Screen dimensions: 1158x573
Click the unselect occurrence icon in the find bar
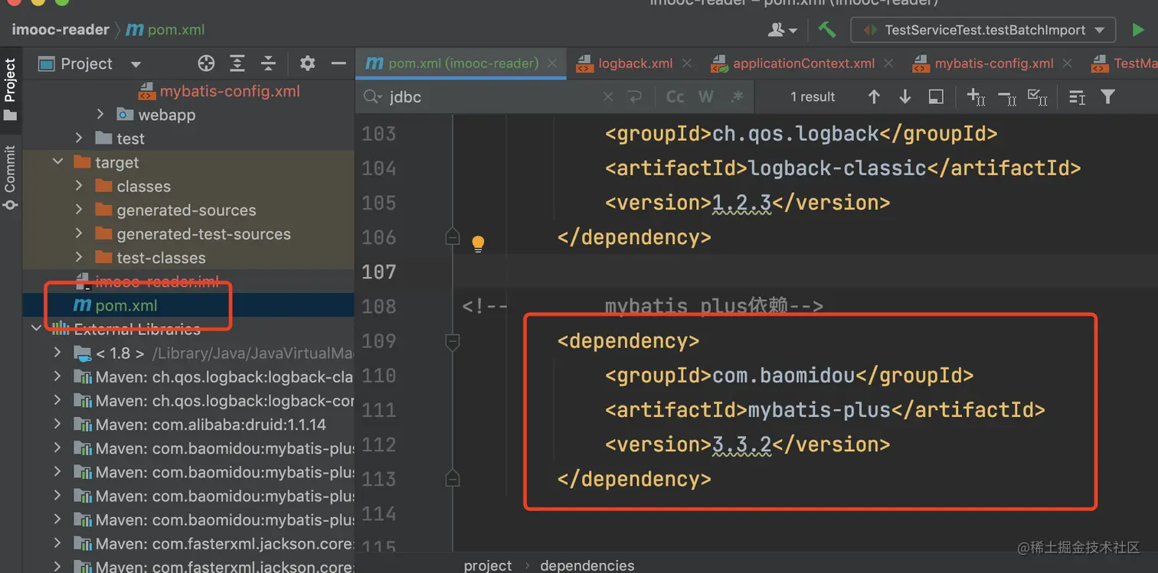coord(1007,97)
